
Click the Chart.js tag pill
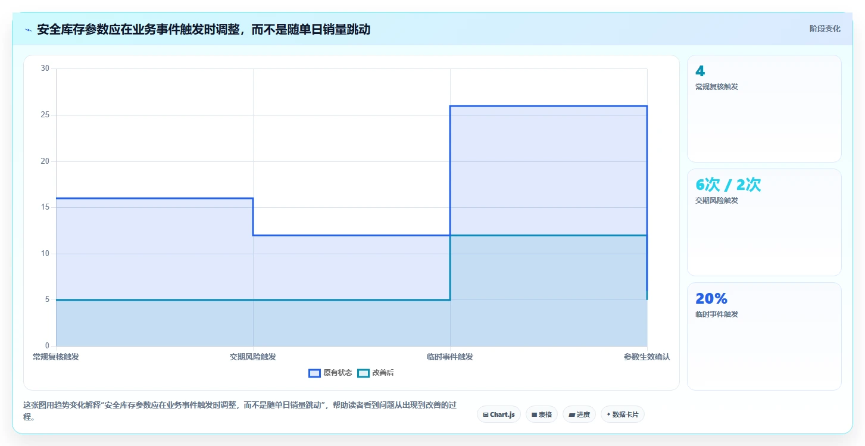(x=499, y=414)
